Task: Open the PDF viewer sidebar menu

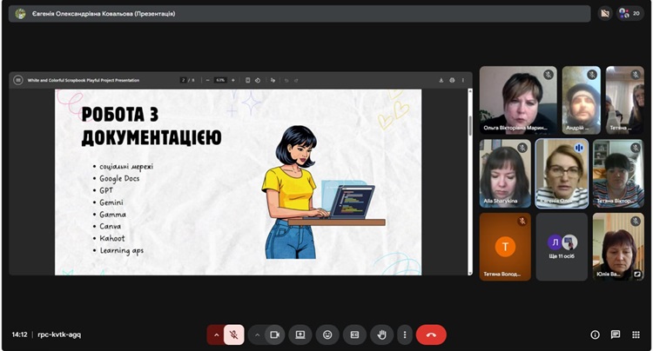Action: coord(17,80)
